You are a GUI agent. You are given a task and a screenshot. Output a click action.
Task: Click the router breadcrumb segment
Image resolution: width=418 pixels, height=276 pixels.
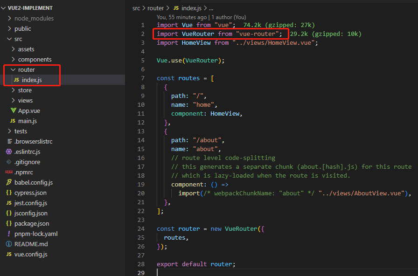(x=155, y=8)
